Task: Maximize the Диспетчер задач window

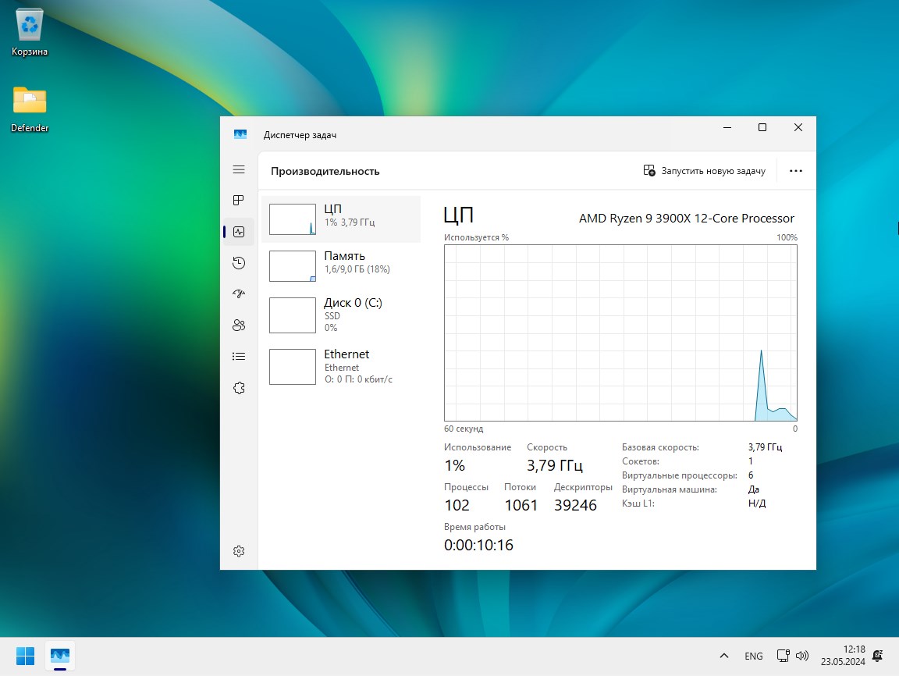Action: coord(762,127)
